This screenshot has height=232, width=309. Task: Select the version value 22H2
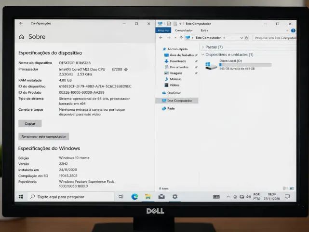pyautogui.click(x=63, y=164)
